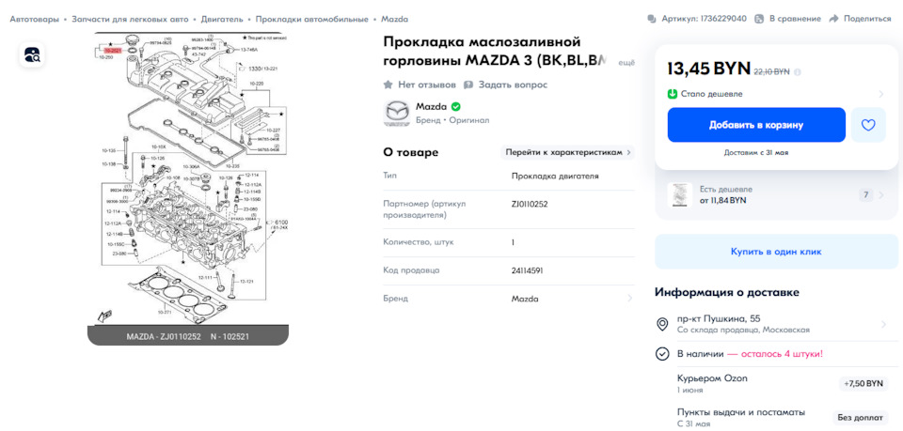Click the compare icon beside В сравнение
This screenshot has height=431, width=903.
click(759, 19)
